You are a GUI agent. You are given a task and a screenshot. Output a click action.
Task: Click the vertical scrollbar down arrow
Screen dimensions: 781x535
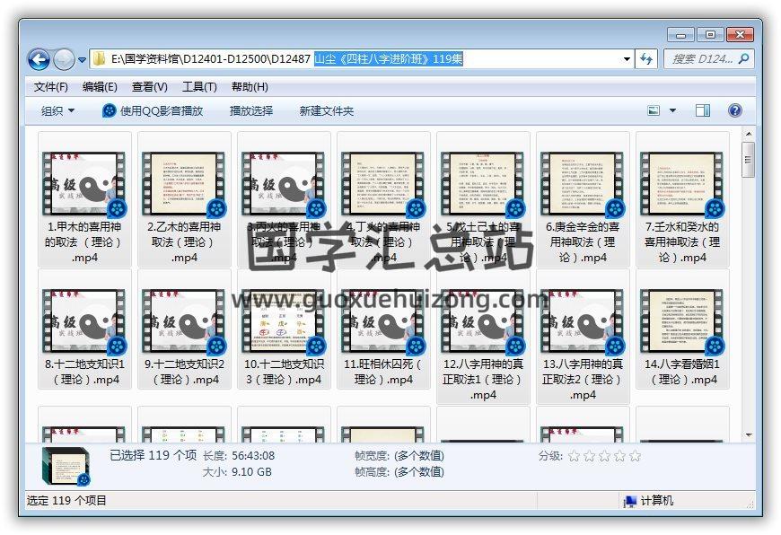tap(748, 434)
